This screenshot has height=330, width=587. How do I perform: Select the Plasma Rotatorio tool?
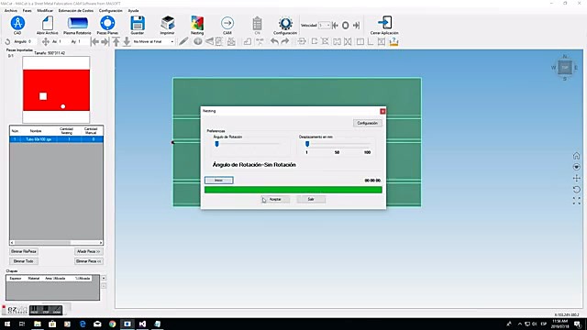[x=77, y=24]
